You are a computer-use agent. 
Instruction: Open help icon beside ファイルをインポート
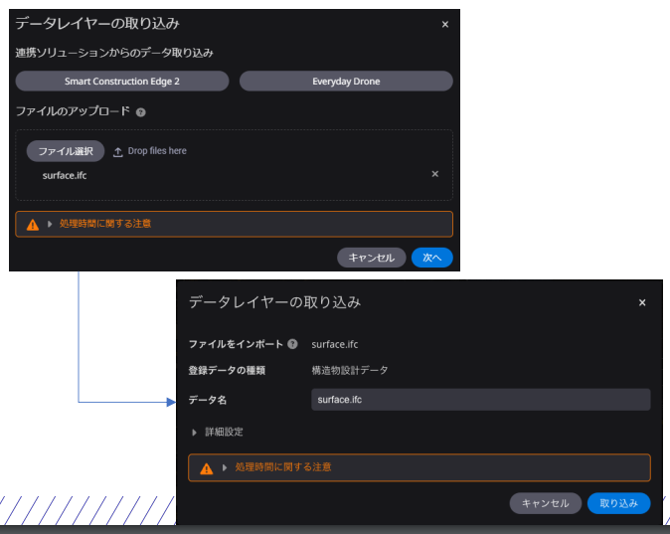pyautogui.click(x=292, y=344)
